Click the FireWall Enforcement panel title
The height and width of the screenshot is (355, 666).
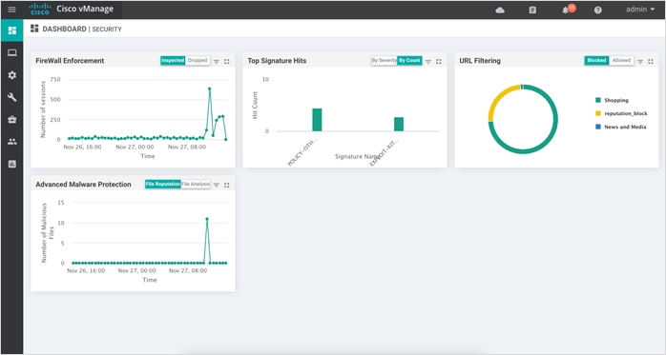tap(70, 61)
